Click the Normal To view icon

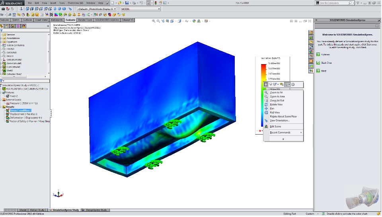point(21,9)
